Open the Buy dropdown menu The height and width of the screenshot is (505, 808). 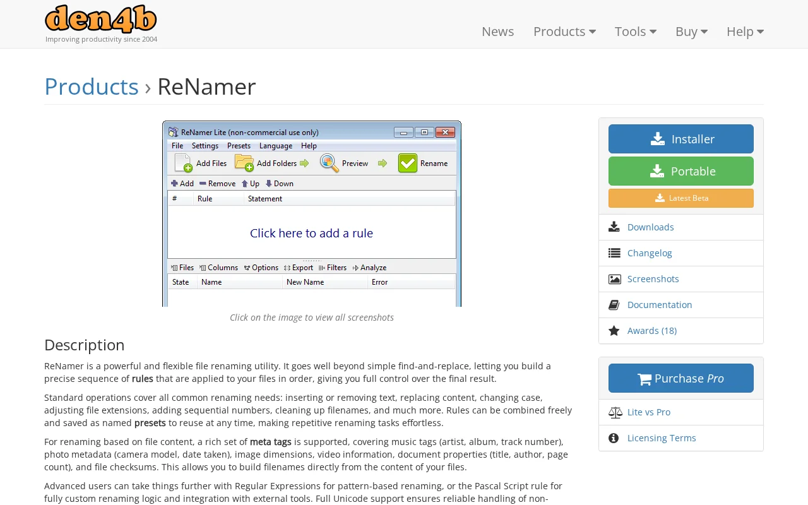coord(691,32)
